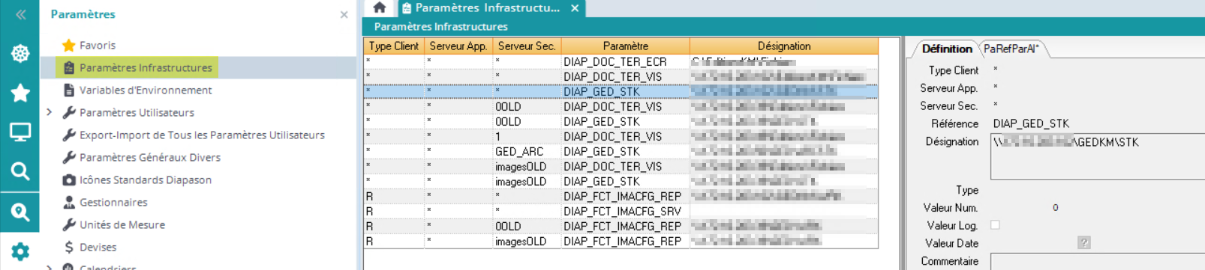Open Gestionnaires entry
The image size is (1205, 270).
click(x=113, y=202)
